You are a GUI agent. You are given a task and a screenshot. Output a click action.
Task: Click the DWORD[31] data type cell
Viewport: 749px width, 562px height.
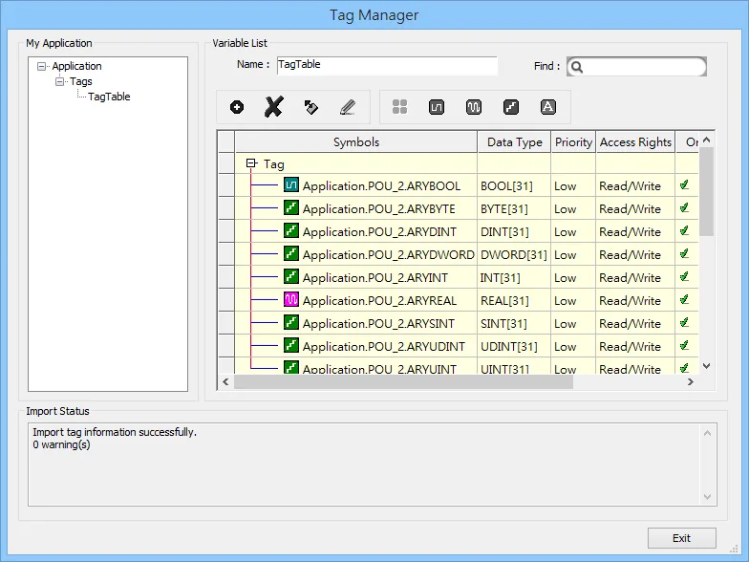(x=514, y=254)
